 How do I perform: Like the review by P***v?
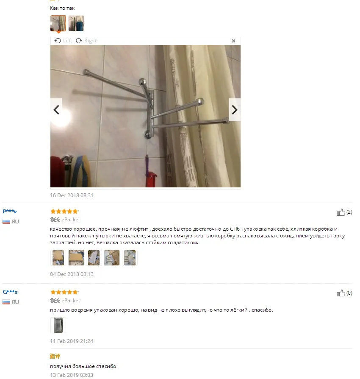click(x=341, y=212)
